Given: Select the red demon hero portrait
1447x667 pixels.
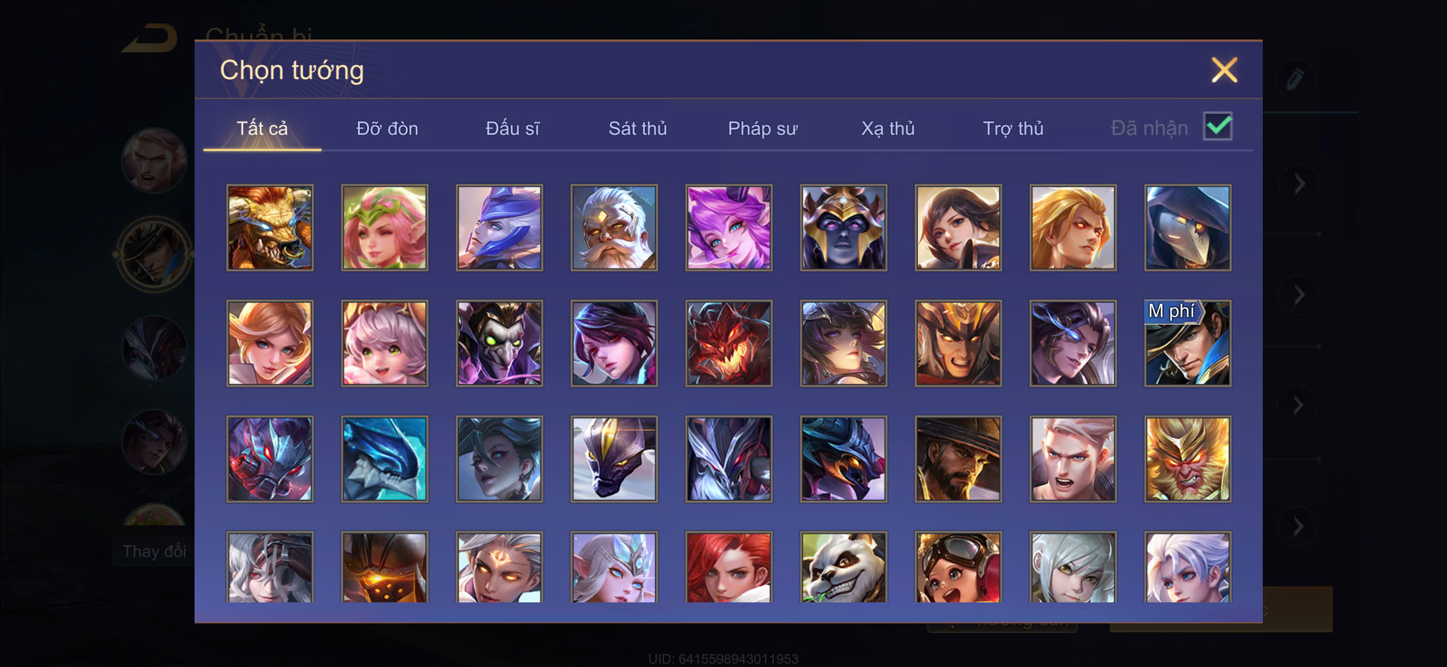Looking at the screenshot, I should click(729, 343).
